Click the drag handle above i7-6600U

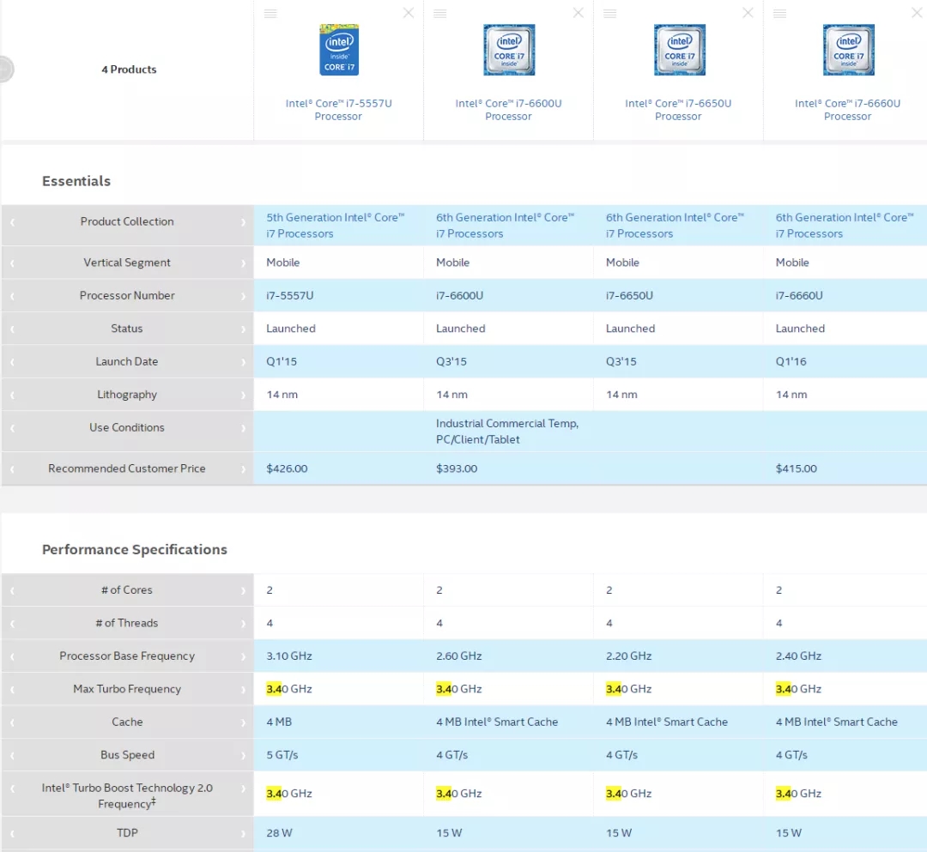[x=439, y=14]
